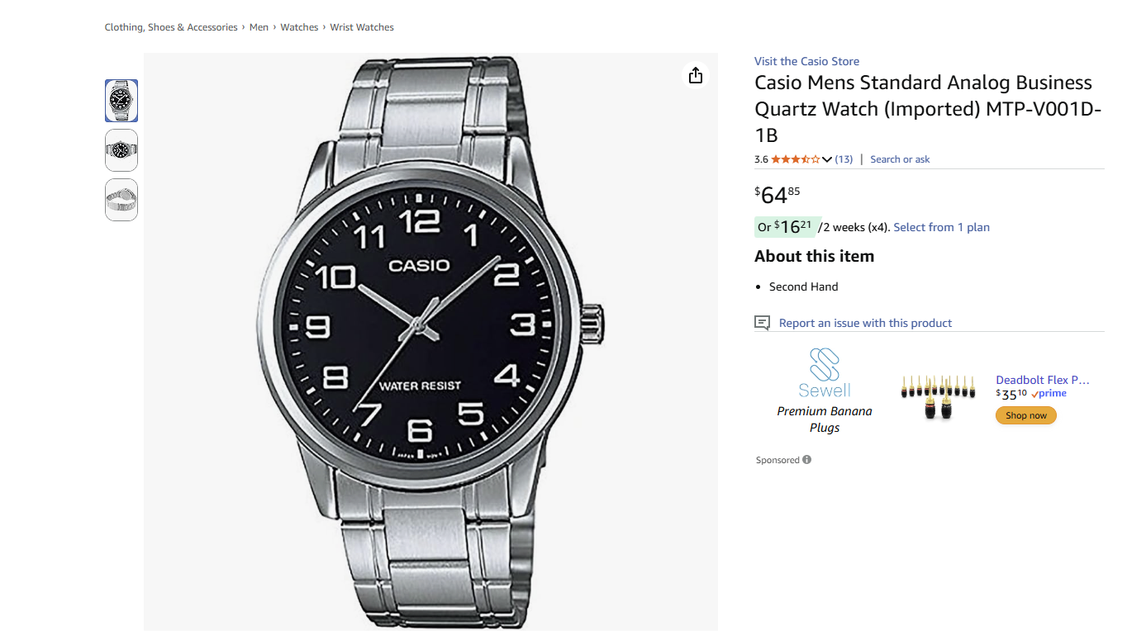
Task: Click the Sponsored information circle icon
Action: (x=807, y=460)
